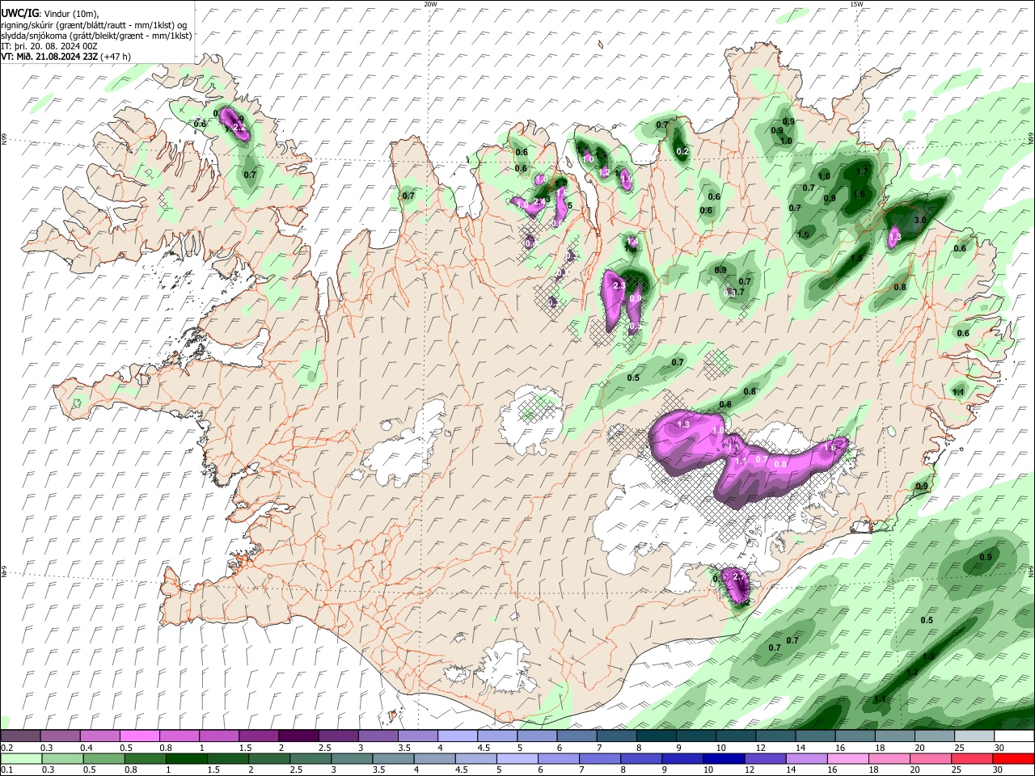1035x776 pixels.
Task: Click the periwinkle 7 swatch in the bottom legend row
Action: coord(600,758)
